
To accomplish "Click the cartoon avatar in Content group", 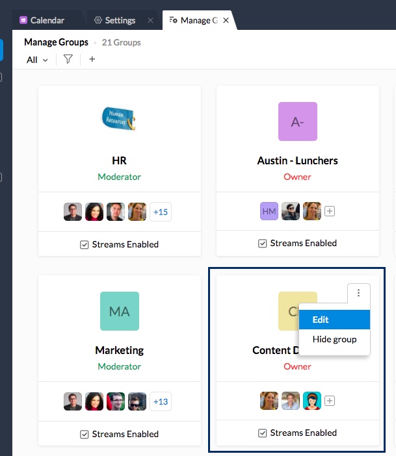I will 312,401.
